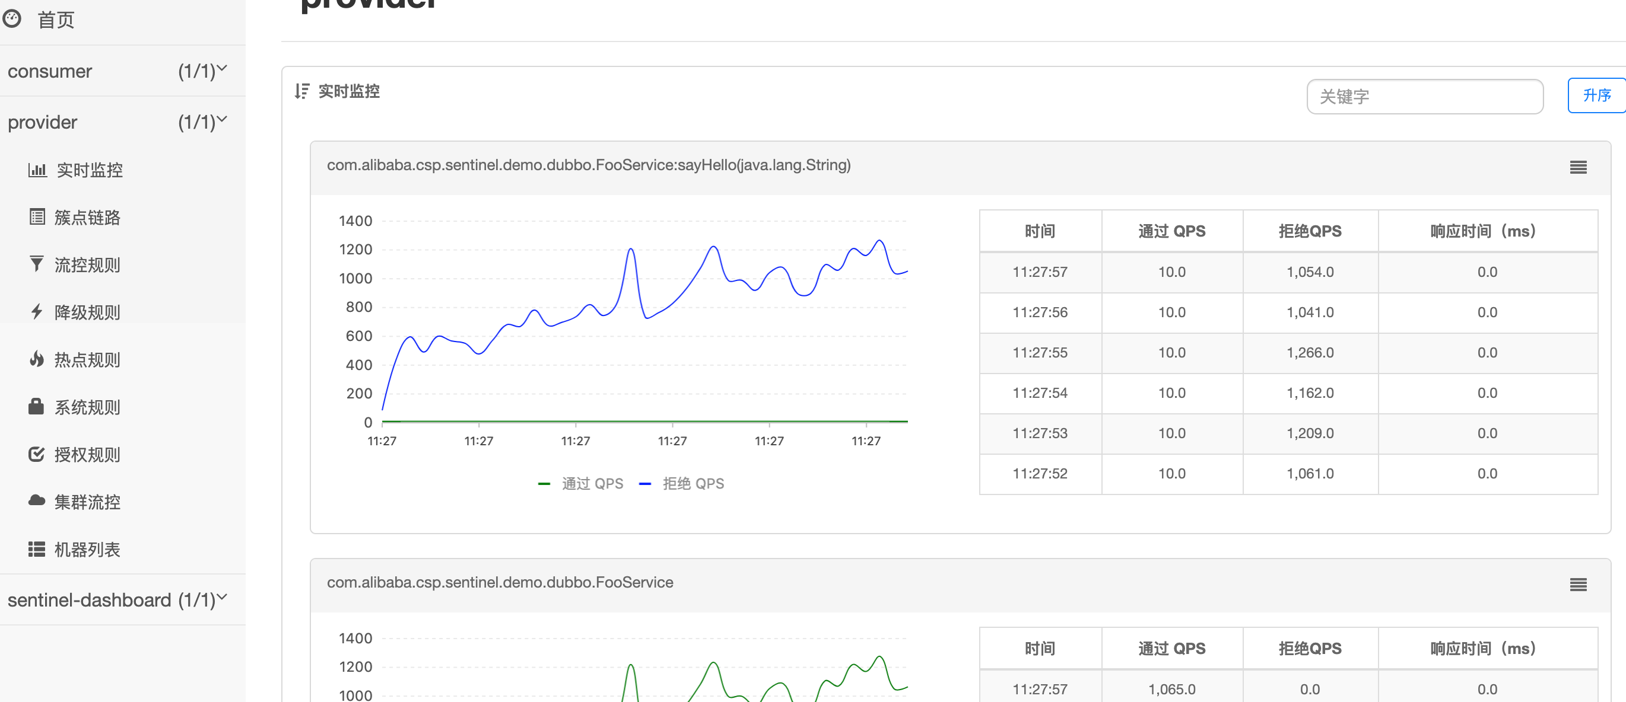Screen dimensions: 1626x702
Task: Select the 11:27:55 time cell
Action: point(1040,353)
